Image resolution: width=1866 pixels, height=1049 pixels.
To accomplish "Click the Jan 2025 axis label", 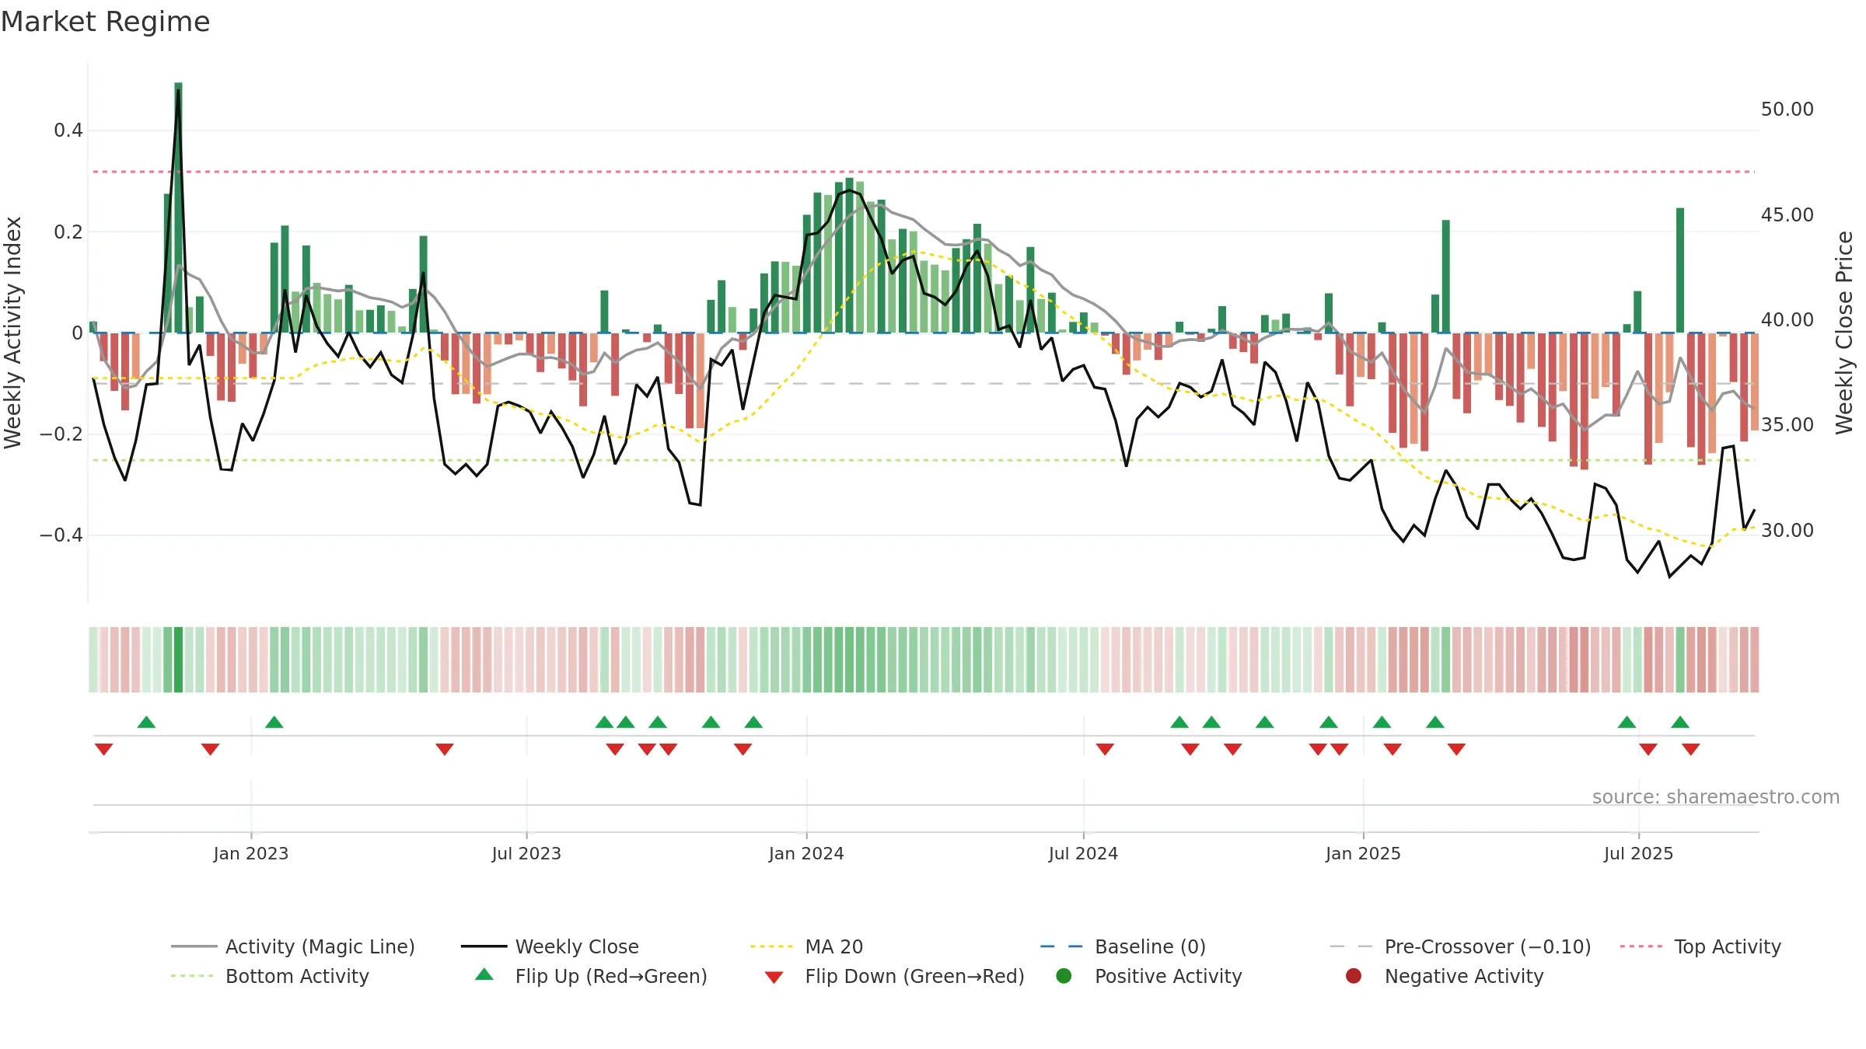I will pos(1363,854).
